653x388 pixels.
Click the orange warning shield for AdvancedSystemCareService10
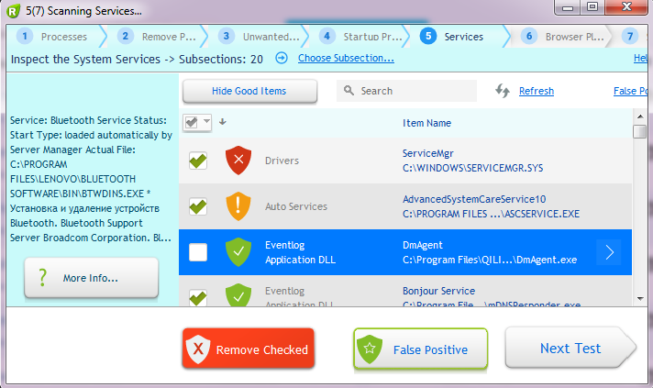point(238,206)
